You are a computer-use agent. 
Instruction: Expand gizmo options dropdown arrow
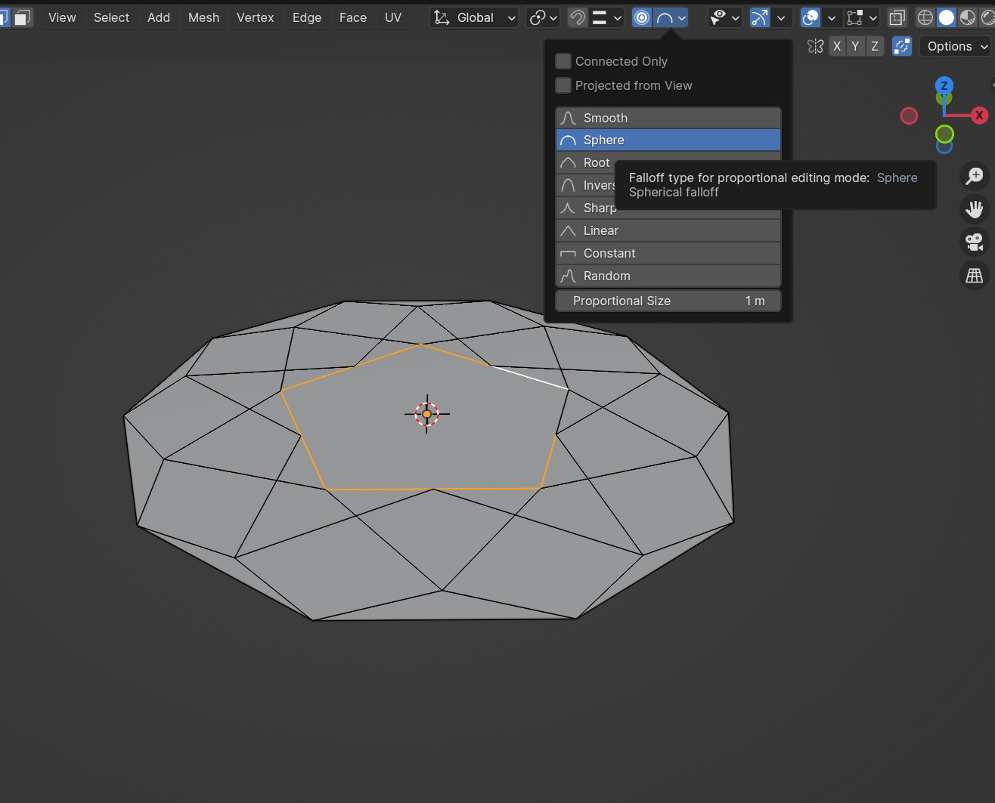coord(781,17)
